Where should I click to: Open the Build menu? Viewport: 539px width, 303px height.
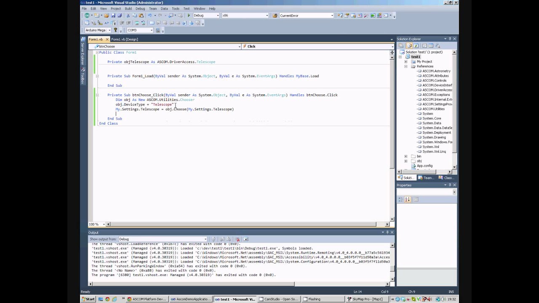(x=128, y=8)
